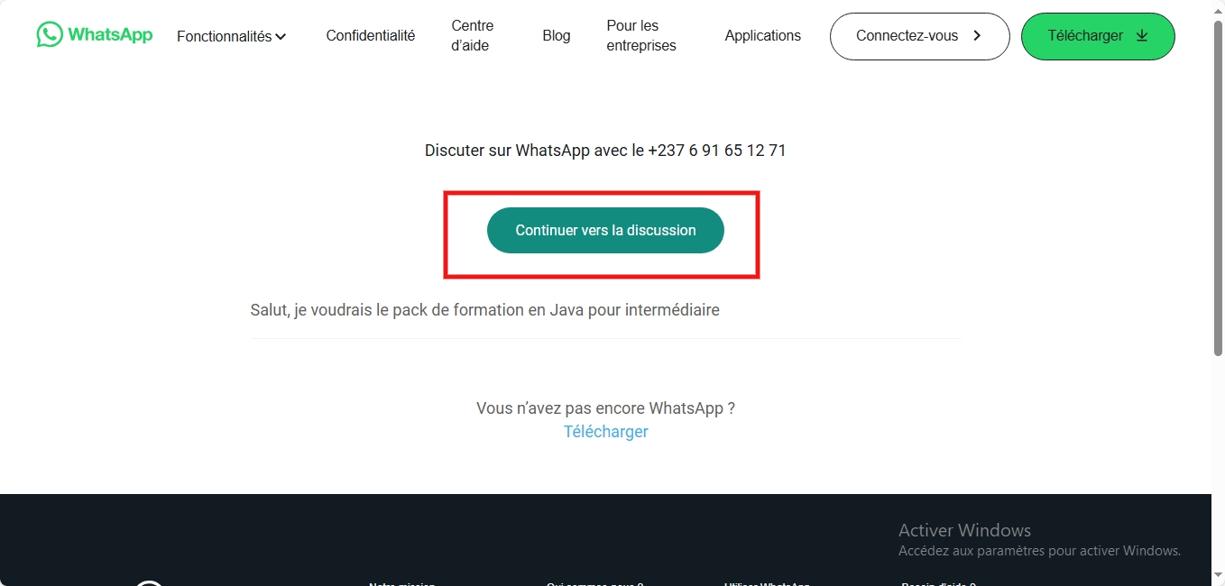The height and width of the screenshot is (586, 1225).
Task: Click Continuer vers la discussion
Action: click(605, 230)
